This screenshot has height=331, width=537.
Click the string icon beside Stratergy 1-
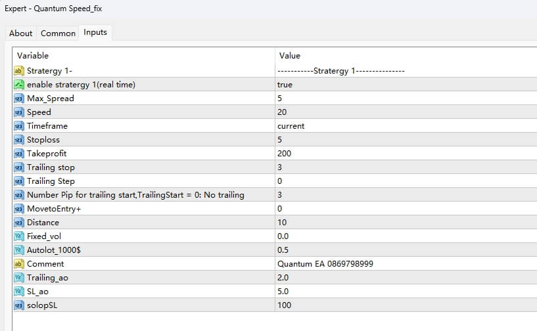[18, 71]
